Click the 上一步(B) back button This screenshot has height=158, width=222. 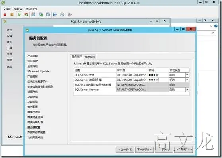tap(125, 150)
